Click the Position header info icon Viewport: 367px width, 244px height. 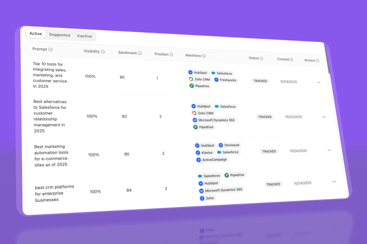172,54
